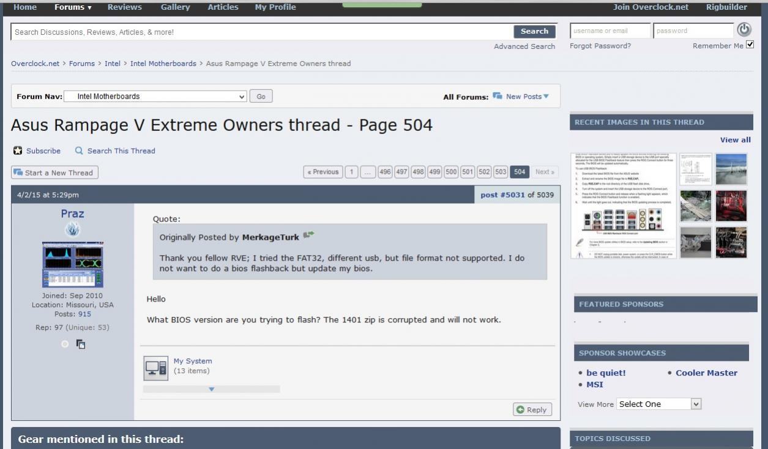
Task: Expand the My System details arrow
Action: tap(212, 389)
